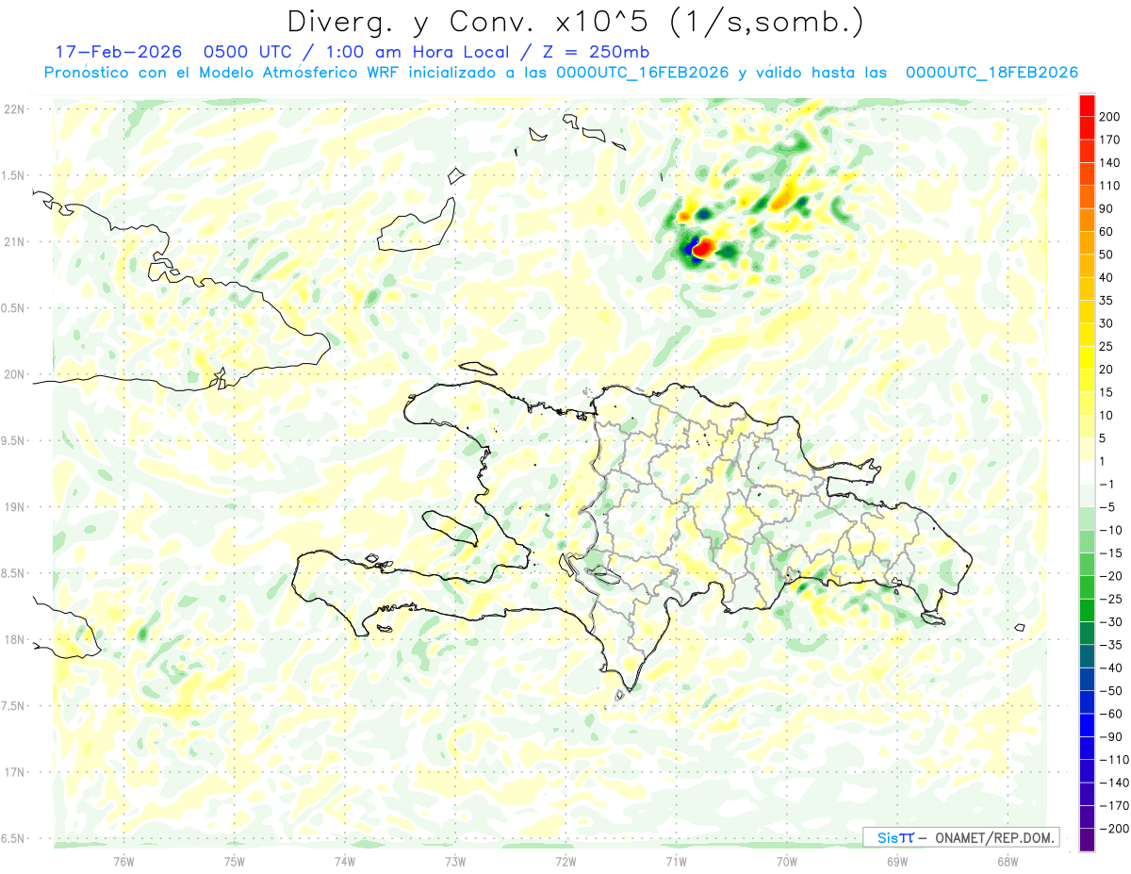1131x874 pixels.
Task: Click the '74W' longitude label
Action: coord(345,862)
